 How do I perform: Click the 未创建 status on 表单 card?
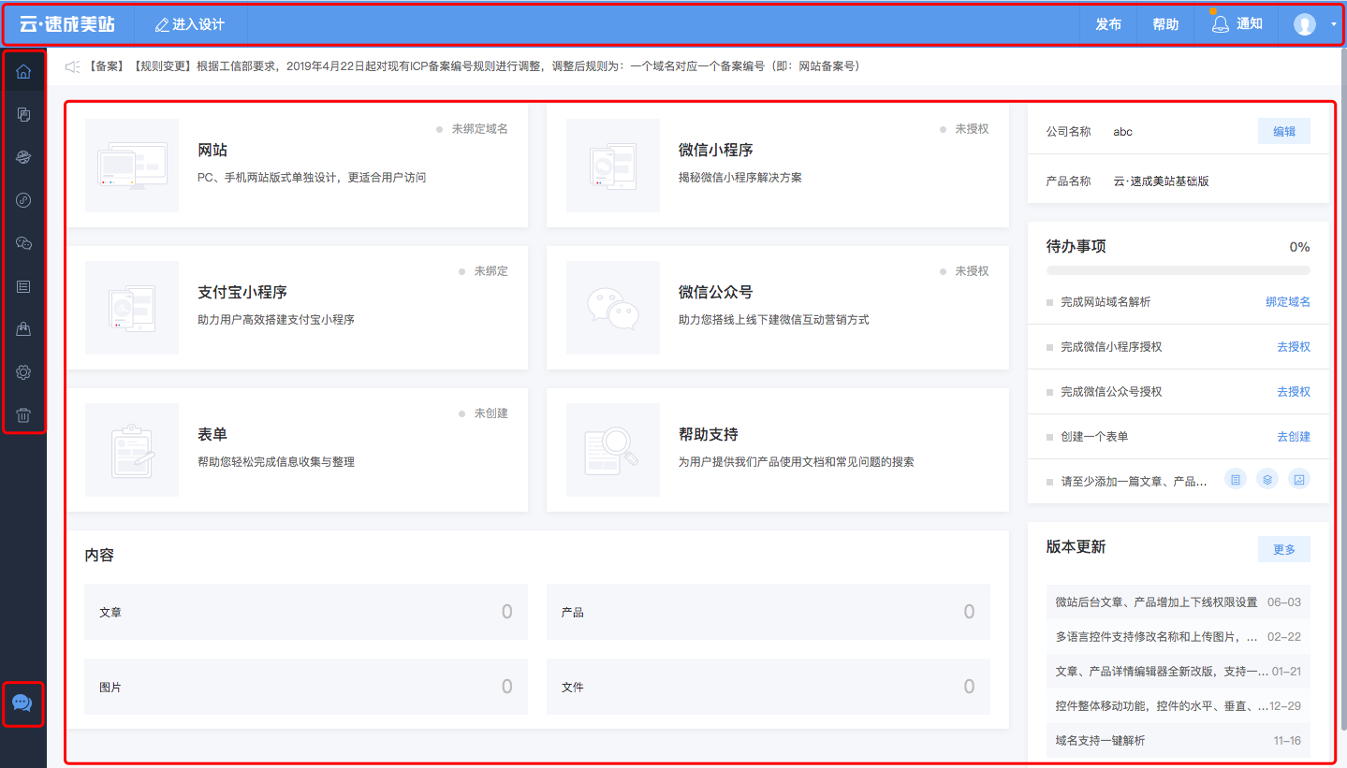point(491,413)
